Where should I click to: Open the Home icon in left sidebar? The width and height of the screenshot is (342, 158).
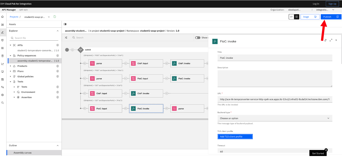pyautogui.click(x=3, y=17)
